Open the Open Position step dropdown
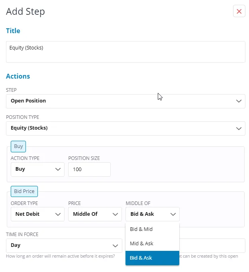 point(125,101)
